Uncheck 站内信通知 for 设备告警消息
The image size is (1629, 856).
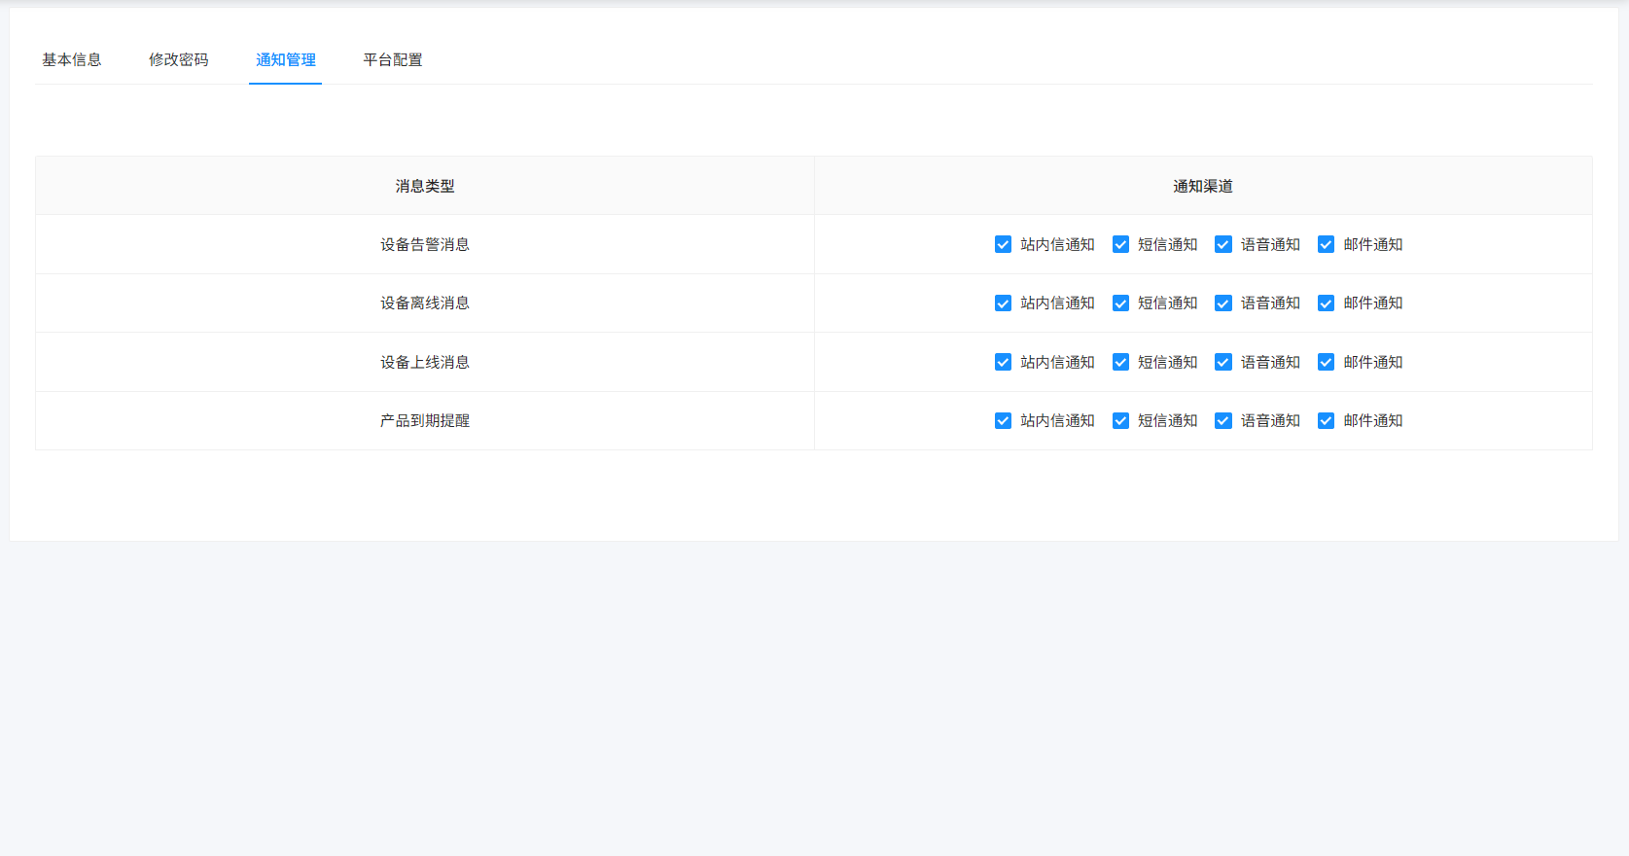1003,244
